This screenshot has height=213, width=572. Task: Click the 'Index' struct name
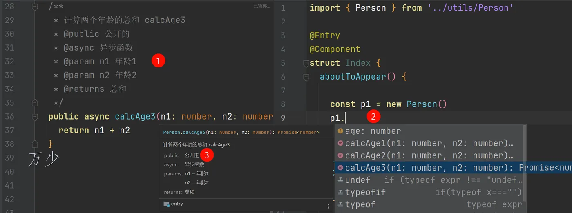click(x=358, y=63)
